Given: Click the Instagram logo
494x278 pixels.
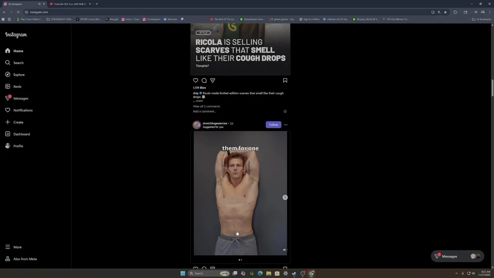Looking at the screenshot, I should pos(16,35).
